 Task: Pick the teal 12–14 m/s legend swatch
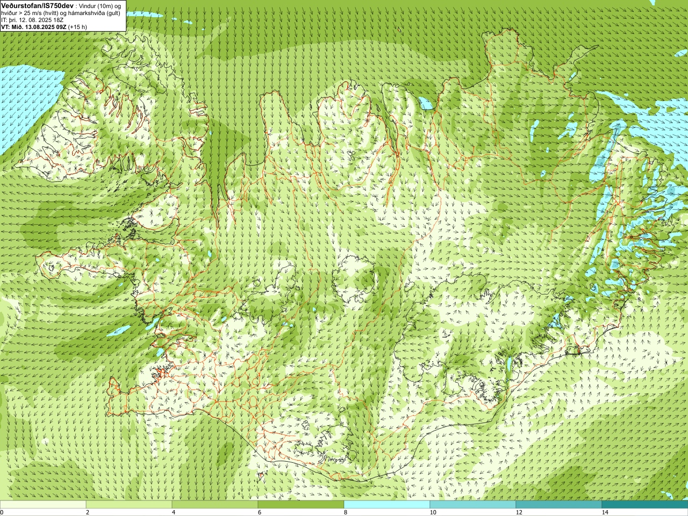coord(559,505)
